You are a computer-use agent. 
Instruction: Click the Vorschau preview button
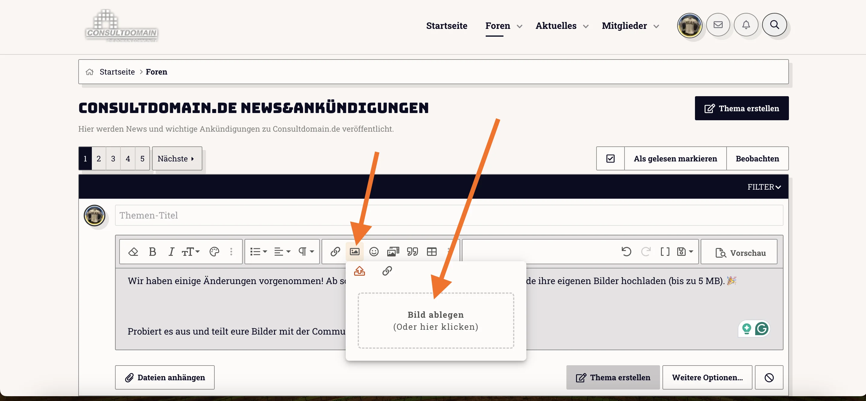tap(739, 252)
